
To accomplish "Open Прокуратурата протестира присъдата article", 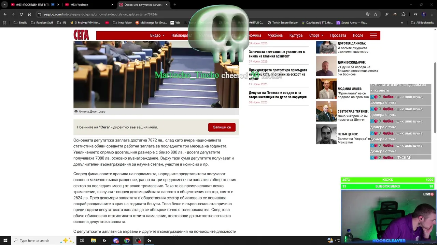I will point(278,74).
